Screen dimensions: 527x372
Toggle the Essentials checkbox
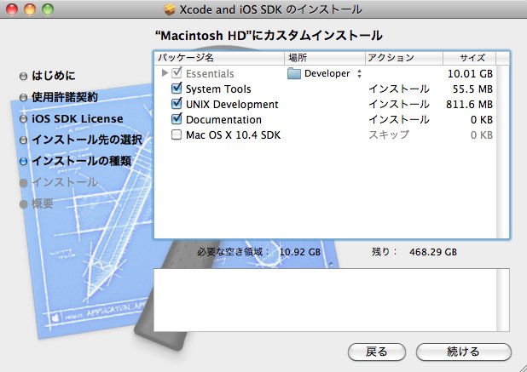pos(177,73)
